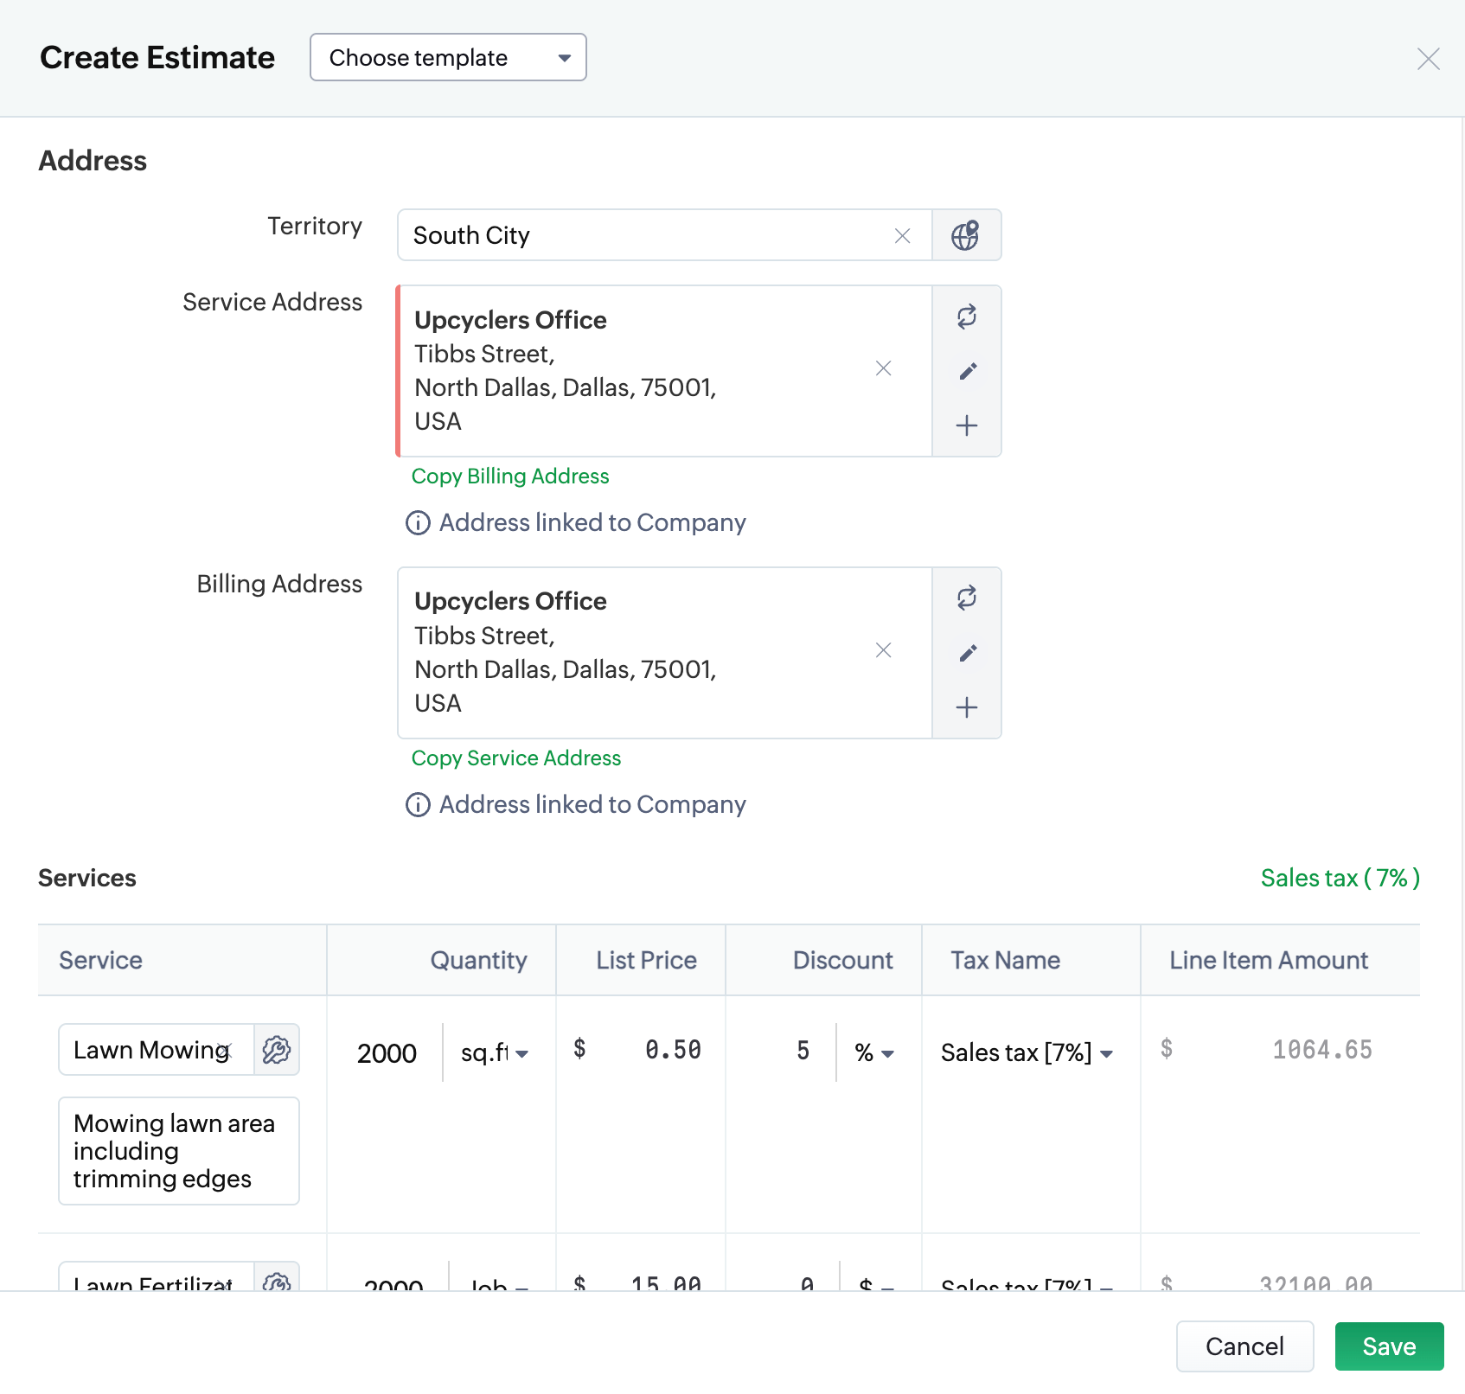
Task: Open Lawn Mowing service settings wrench icon
Action: pyautogui.click(x=277, y=1050)
